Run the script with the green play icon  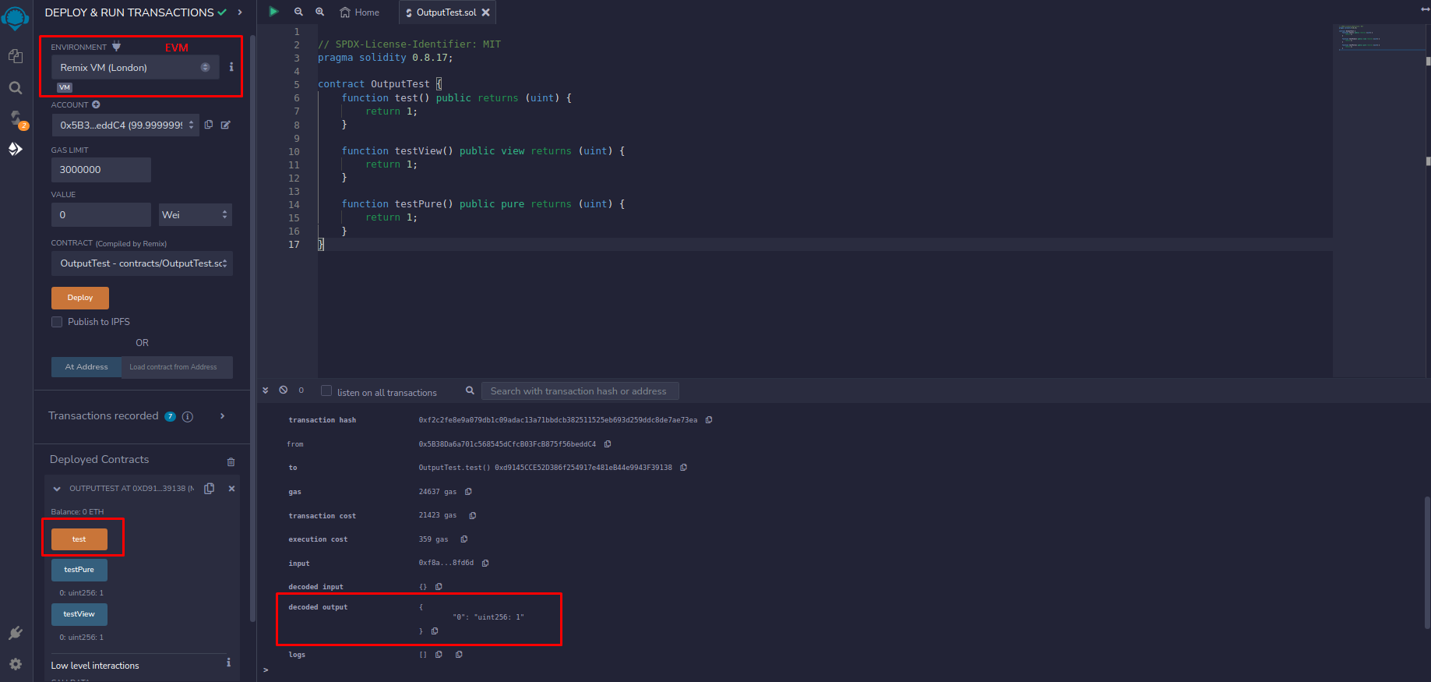(x=273, y=12)
